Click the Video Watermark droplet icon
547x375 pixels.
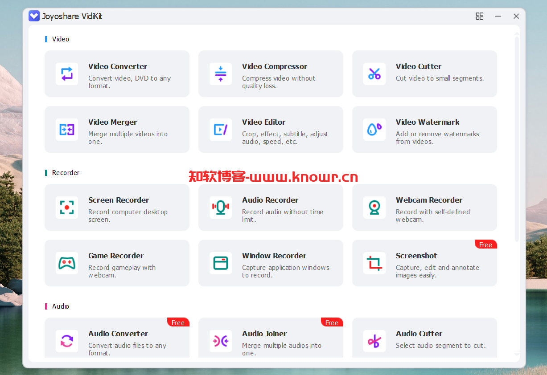[x=374, y=130]
